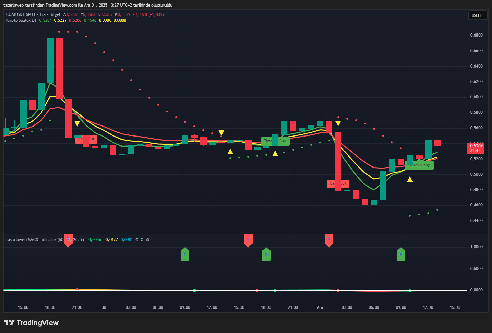Click the red current price label 0,5369
The image size is (492, 333).
click(475, 146)
